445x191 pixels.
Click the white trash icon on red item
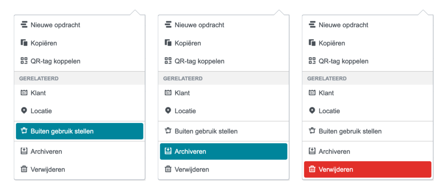point(312,169)
